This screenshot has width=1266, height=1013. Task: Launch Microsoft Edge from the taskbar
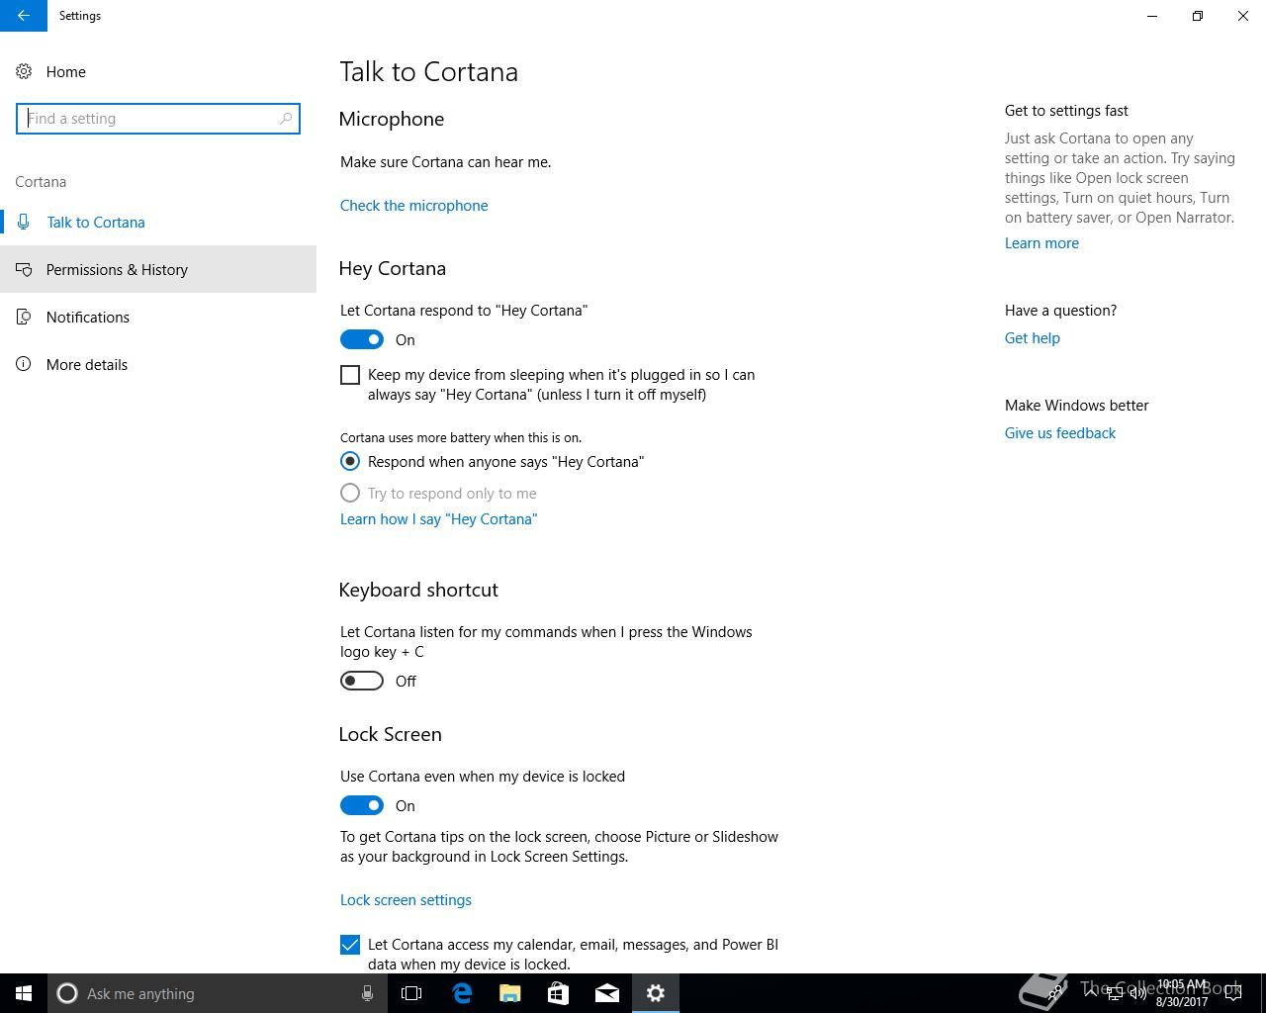pos(462,993)
